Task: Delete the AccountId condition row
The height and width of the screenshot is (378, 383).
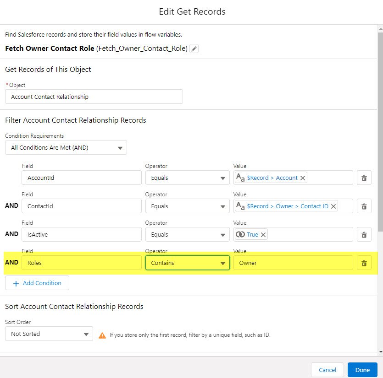Action: (x=364, y=178)
